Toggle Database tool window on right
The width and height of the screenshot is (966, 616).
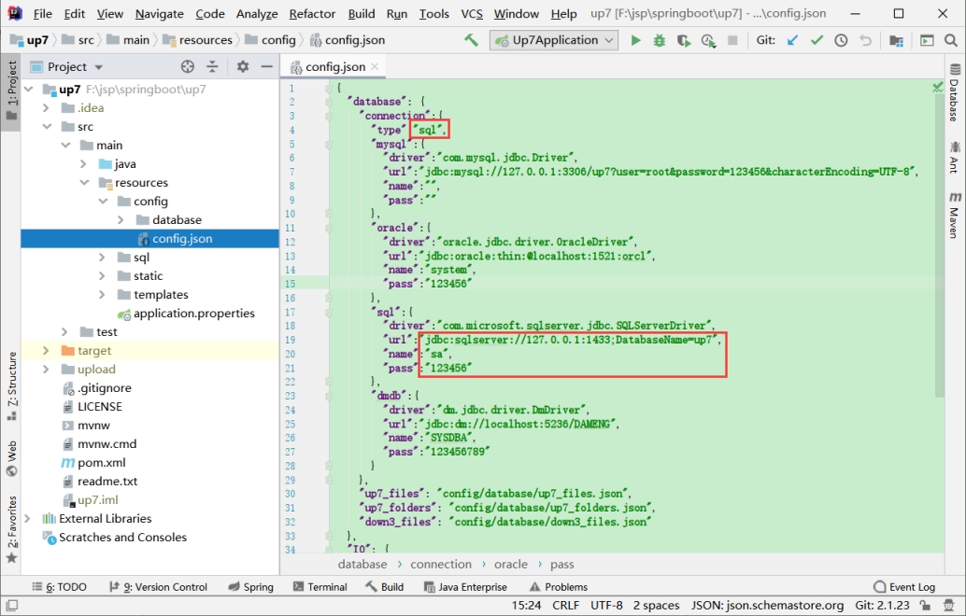pyautogui.click(x=954, y=92)
